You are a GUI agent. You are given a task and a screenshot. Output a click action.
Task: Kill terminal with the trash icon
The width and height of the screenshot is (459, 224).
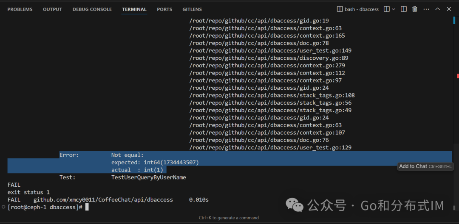tap(415, 9)
